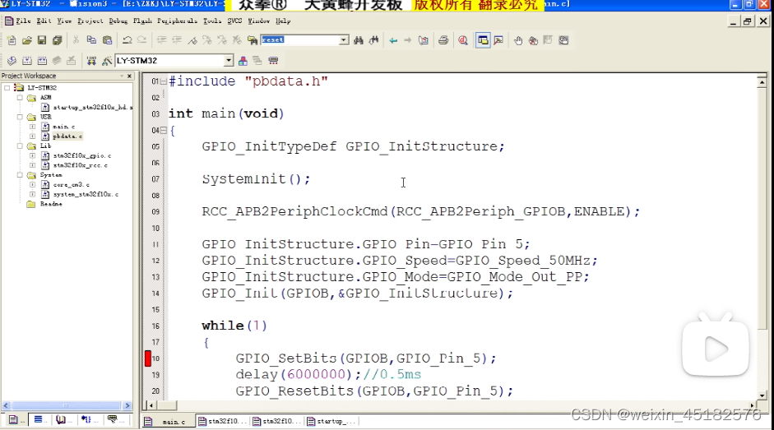
Task: Click the editor vertical scrollbar down arrow
Action: [x=762, y=395]
